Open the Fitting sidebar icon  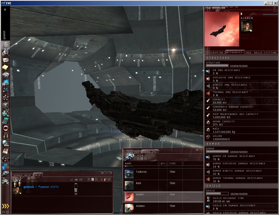click(5, 75)
